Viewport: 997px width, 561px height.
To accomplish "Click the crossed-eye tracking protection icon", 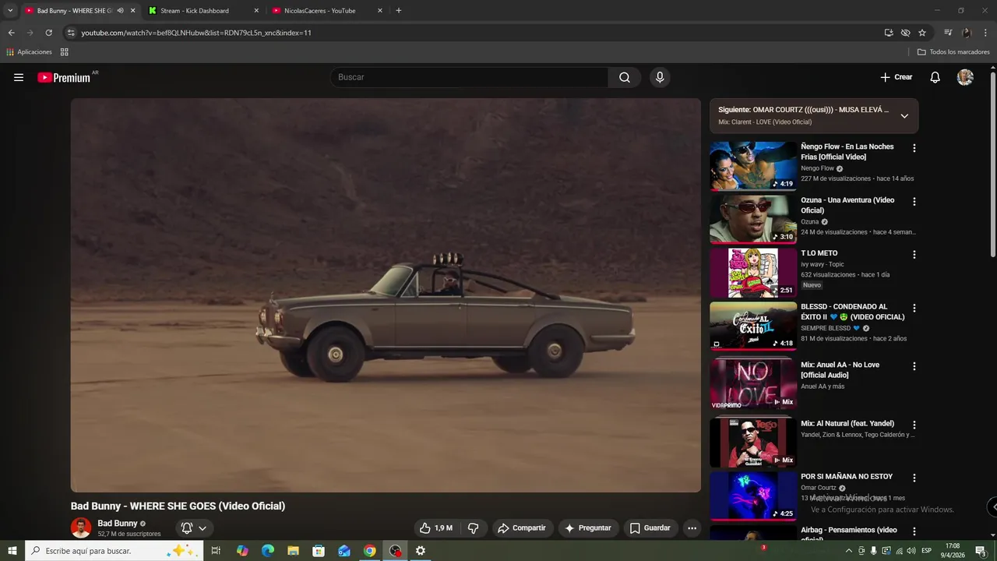I will (x=905, y=33).
